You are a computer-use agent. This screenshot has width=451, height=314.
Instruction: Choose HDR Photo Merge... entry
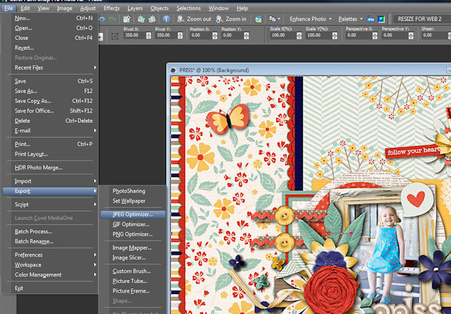tap(50, 168)
